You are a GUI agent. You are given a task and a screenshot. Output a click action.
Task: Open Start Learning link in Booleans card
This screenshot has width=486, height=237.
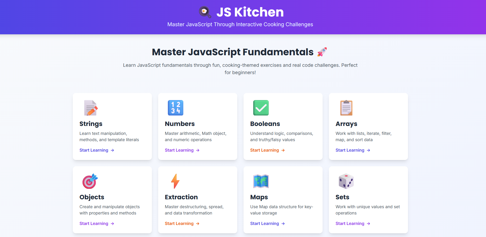click(268, 150)
